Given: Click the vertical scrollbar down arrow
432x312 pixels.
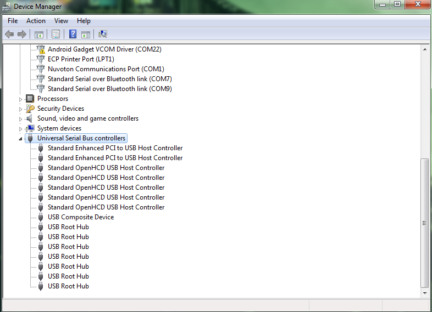Looking at the screenshot, I should (425, 293).
